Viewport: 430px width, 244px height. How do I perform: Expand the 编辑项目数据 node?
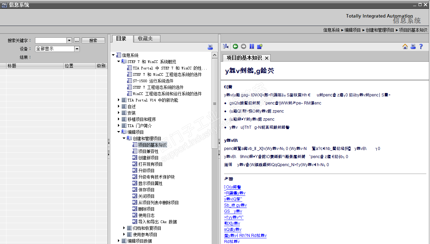tap(119, 241)
